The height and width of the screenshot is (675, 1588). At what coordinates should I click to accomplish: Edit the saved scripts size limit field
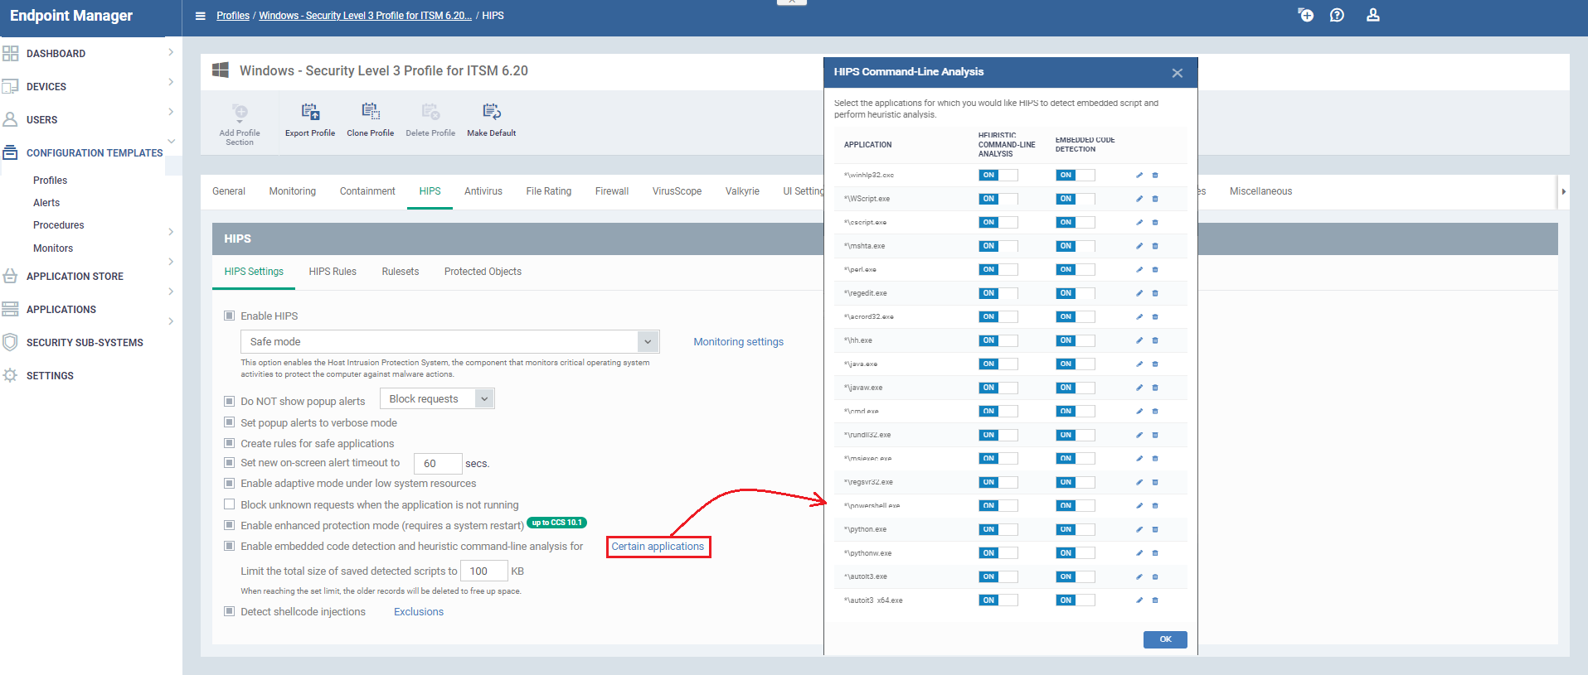(x=484, y=571)
